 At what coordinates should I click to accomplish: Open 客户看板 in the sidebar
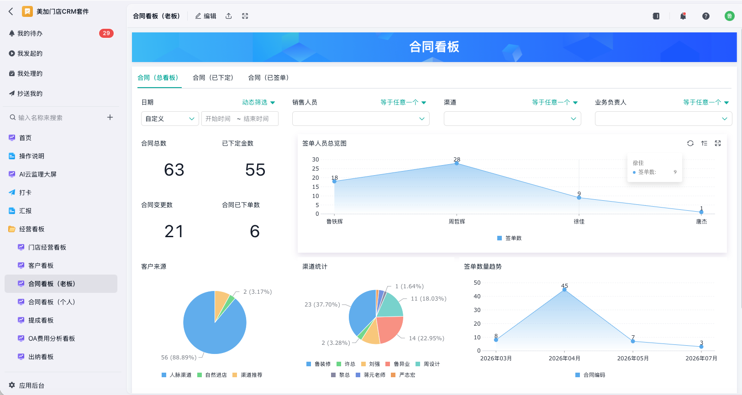tap(61, 265)
